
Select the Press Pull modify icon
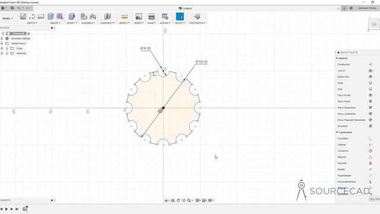pyautogui.click(x=71, y=17)
